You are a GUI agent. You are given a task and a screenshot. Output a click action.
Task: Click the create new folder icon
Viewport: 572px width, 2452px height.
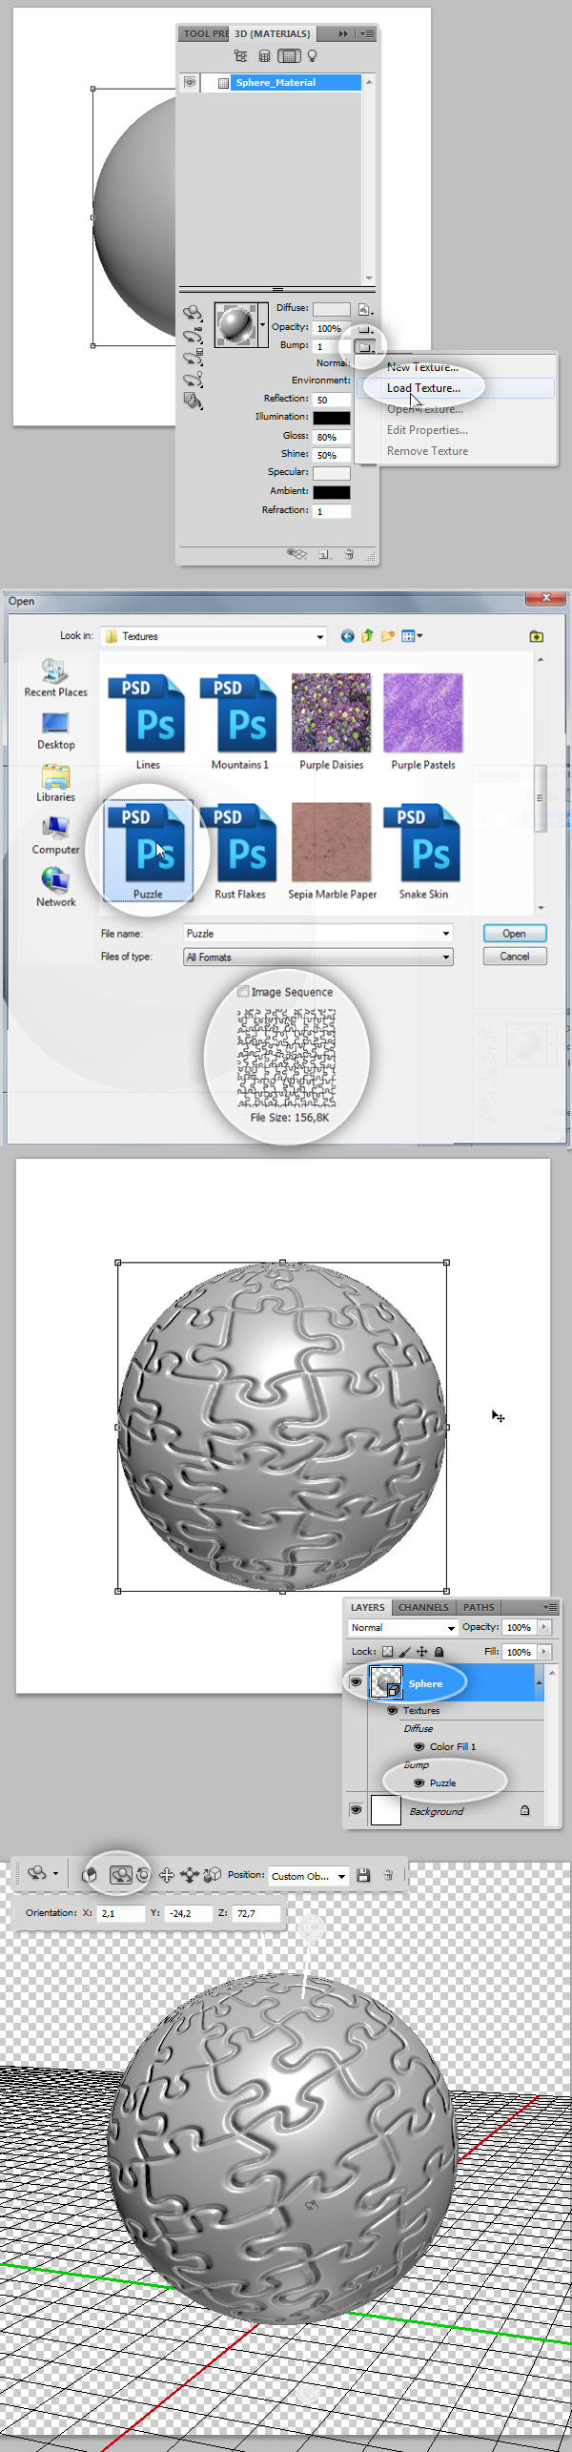click(388, 636)
